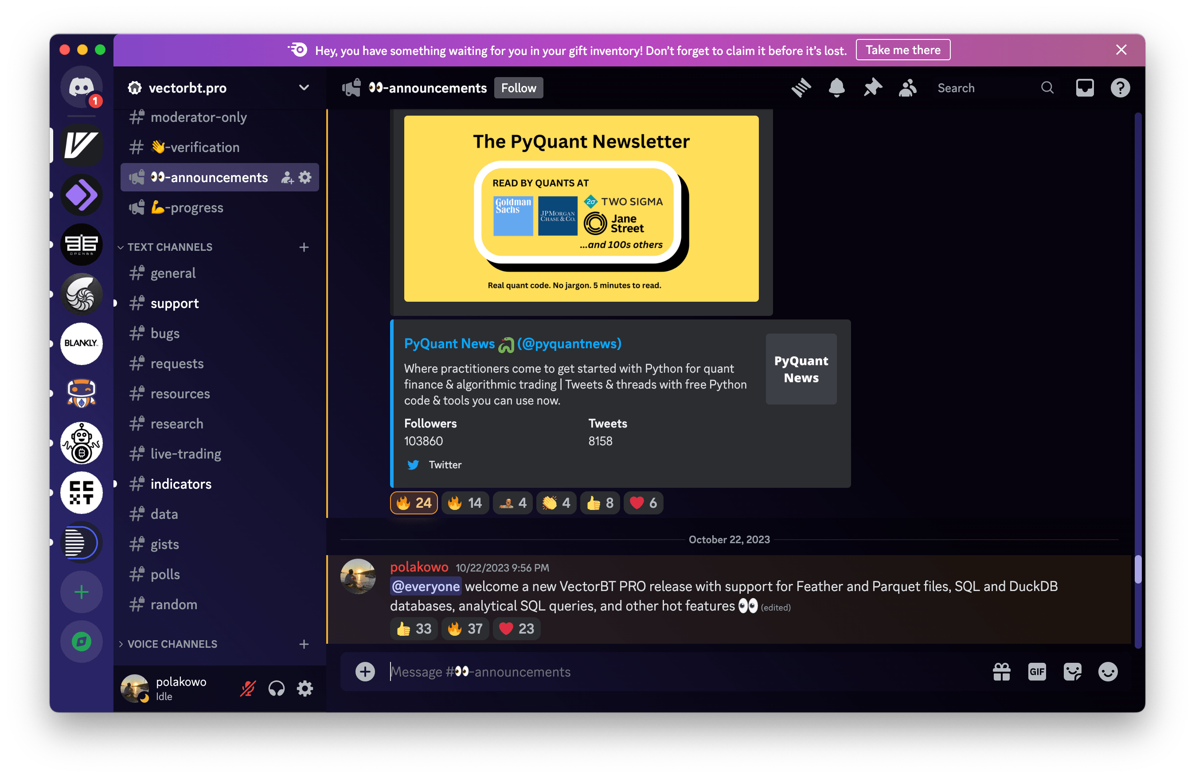Follow the announcements channel

pyautogui.click(x=518, y=88)
